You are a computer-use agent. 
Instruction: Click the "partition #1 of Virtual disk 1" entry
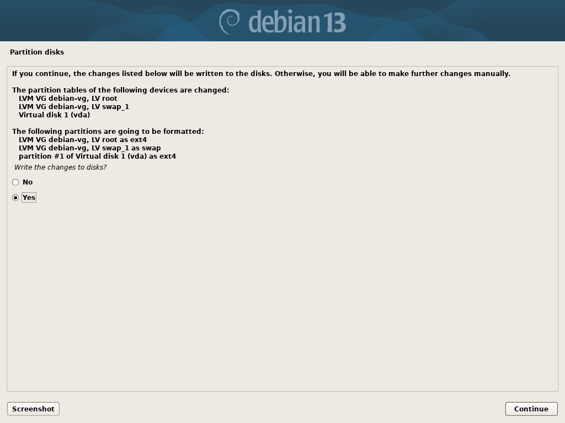97,156
